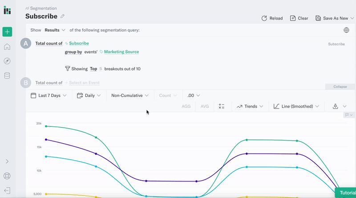Viewport: 356px width, 198px height.
Task: Open the Line (Smoothed) chart type dropdown
Action: coord(296,106)
